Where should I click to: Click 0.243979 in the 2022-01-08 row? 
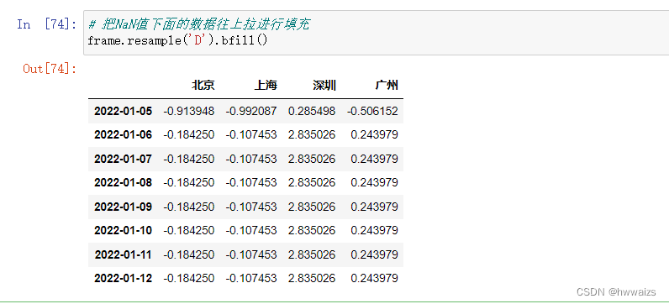click(x=375, y=183)
